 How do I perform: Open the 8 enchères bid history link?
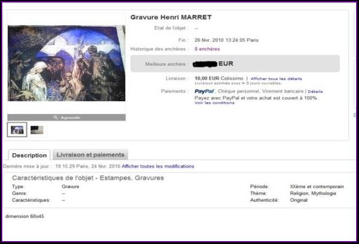click(x=207, y=49)
